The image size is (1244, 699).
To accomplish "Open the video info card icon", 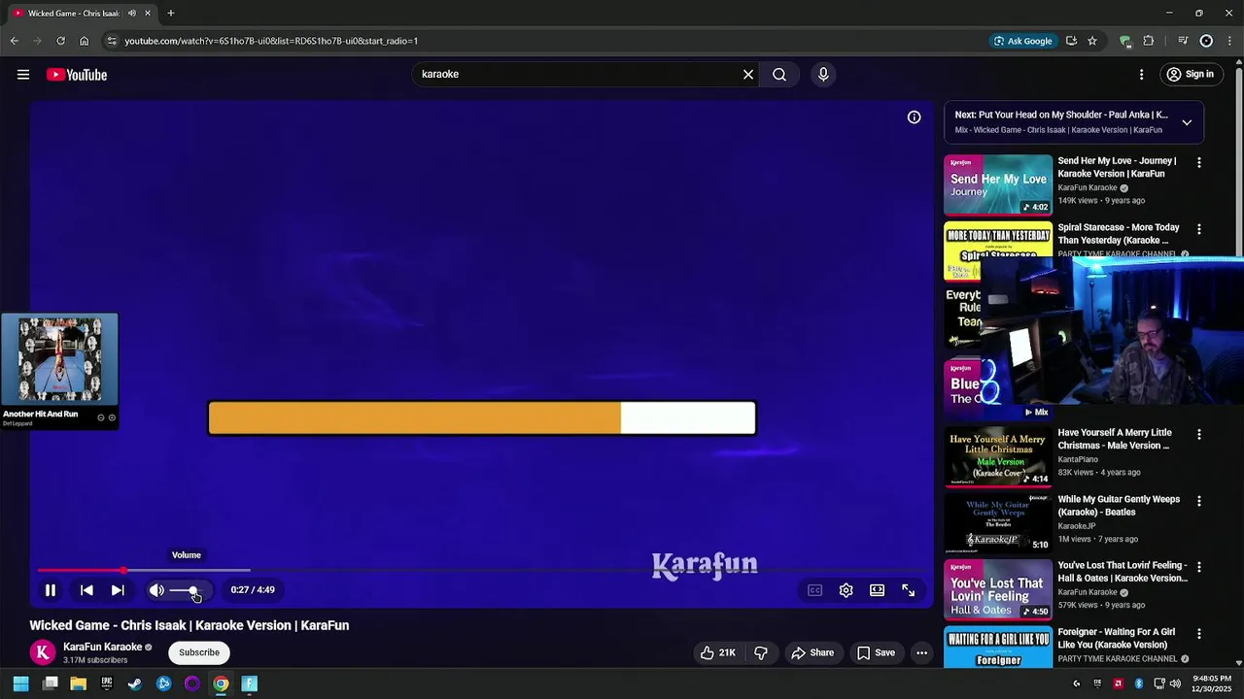I will 914,117.
